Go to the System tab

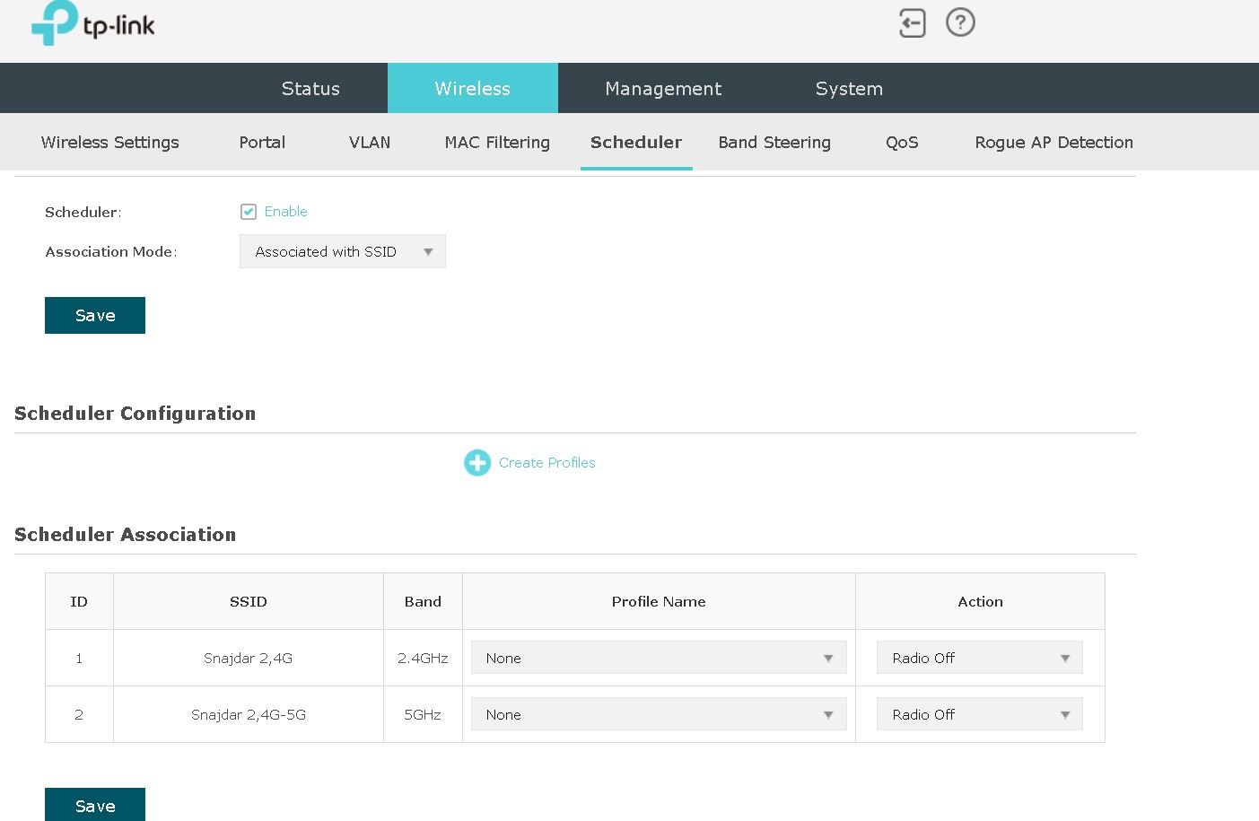click(849, 89)
